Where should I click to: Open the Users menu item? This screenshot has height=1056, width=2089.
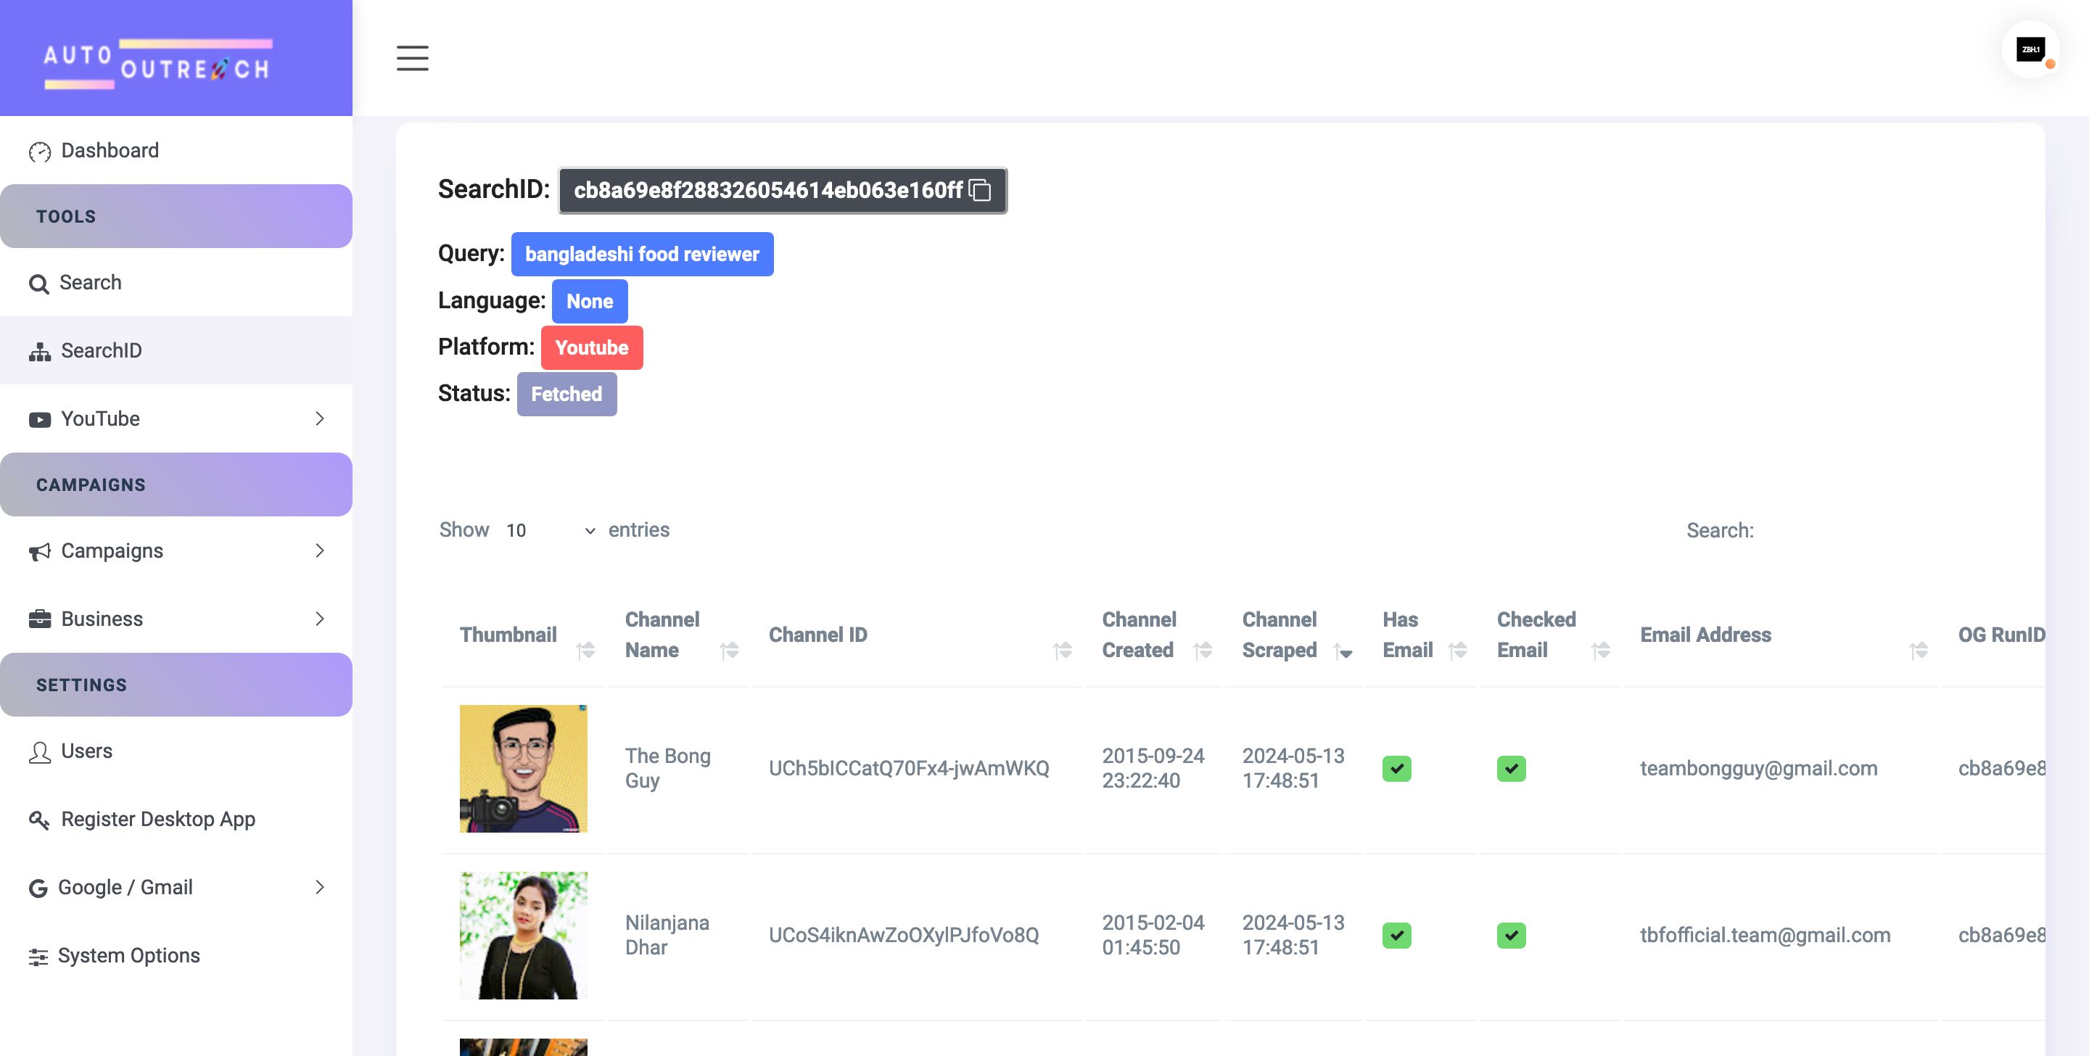pyautogui.click(x=86, y=751)
